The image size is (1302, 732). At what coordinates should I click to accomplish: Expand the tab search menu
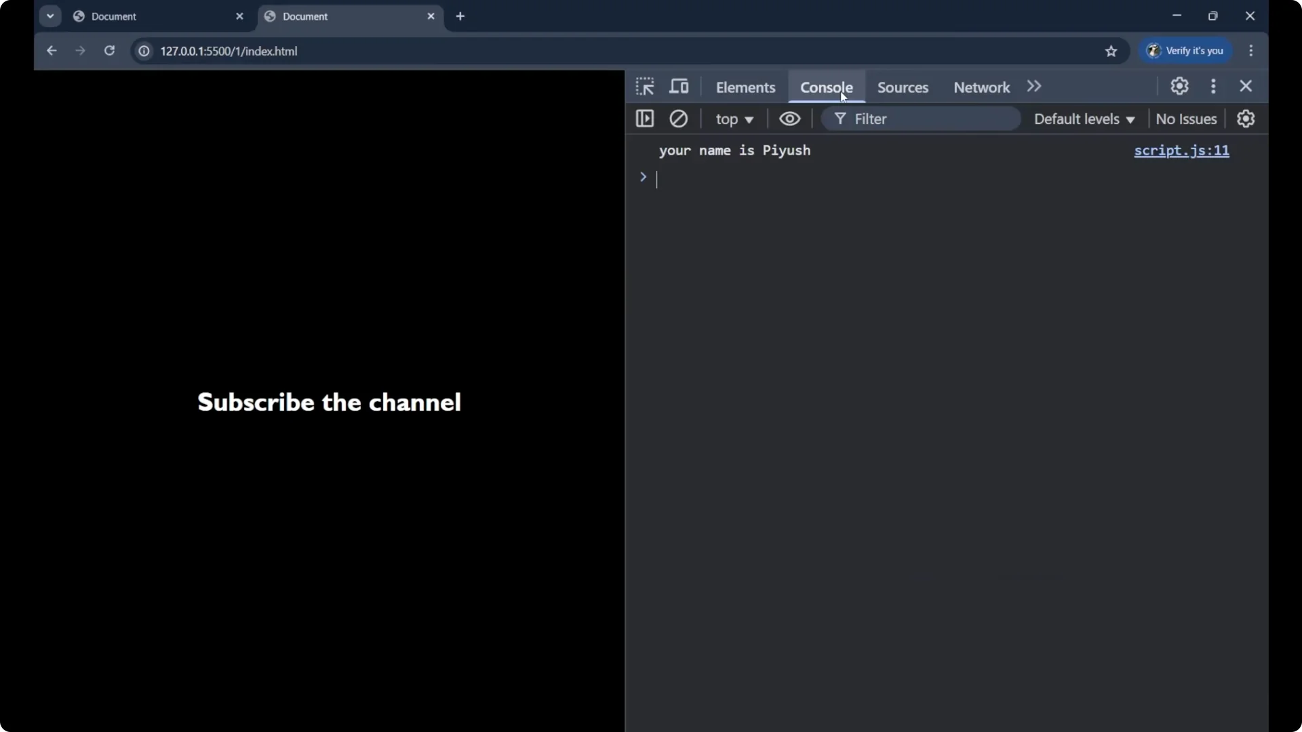50,16
